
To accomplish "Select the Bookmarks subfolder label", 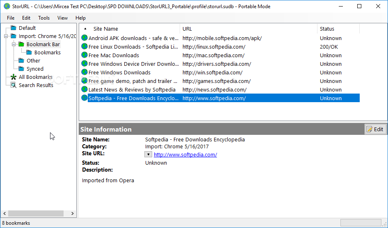I will (48, 52).
